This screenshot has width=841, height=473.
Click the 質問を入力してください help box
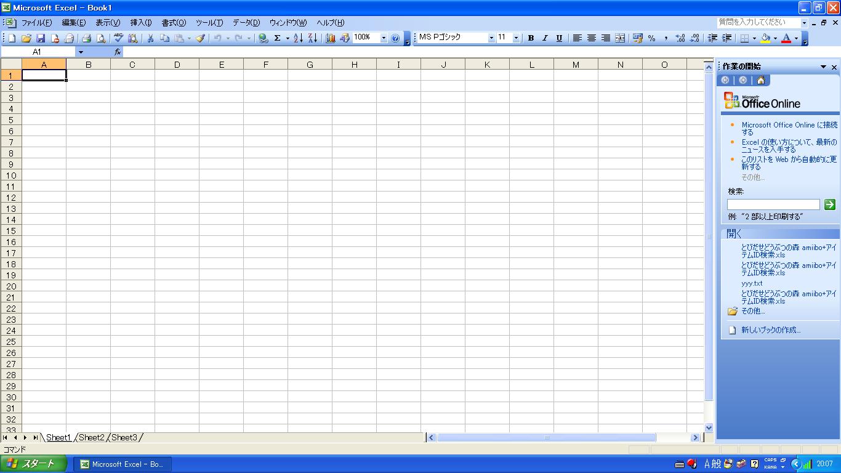762,23
